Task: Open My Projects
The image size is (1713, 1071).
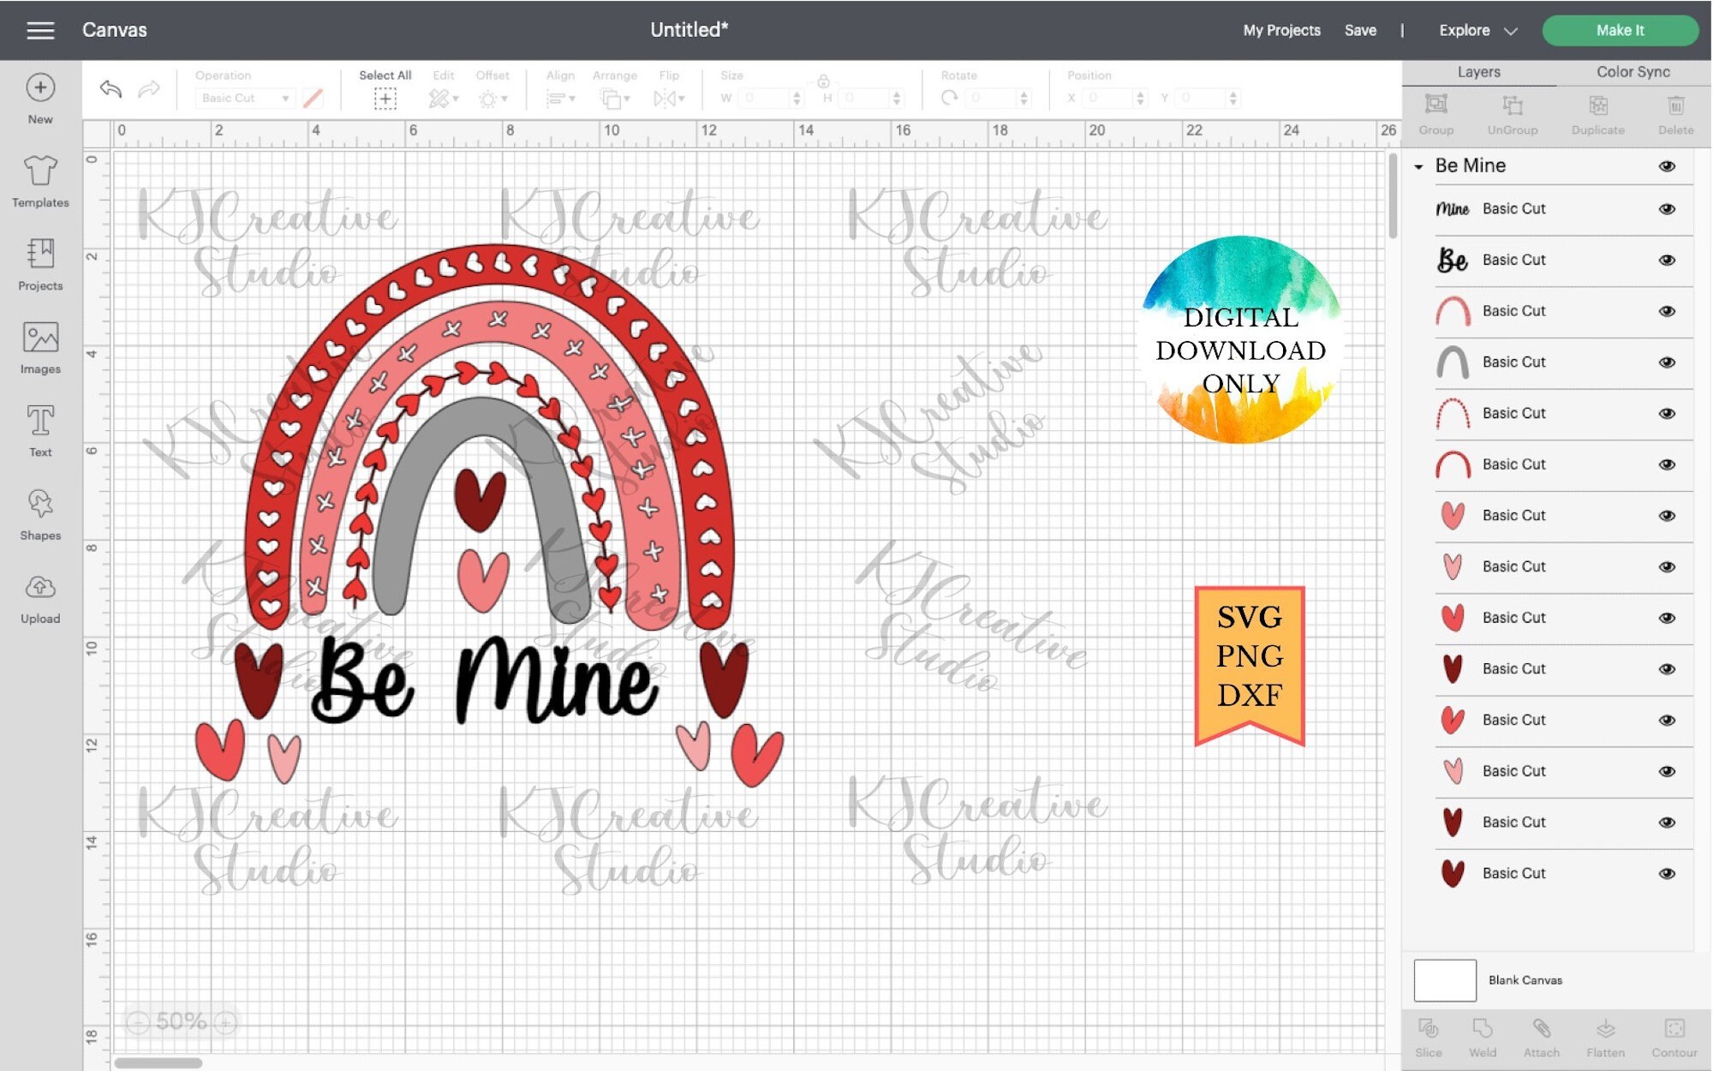Action: click(x=1281, y=31)
